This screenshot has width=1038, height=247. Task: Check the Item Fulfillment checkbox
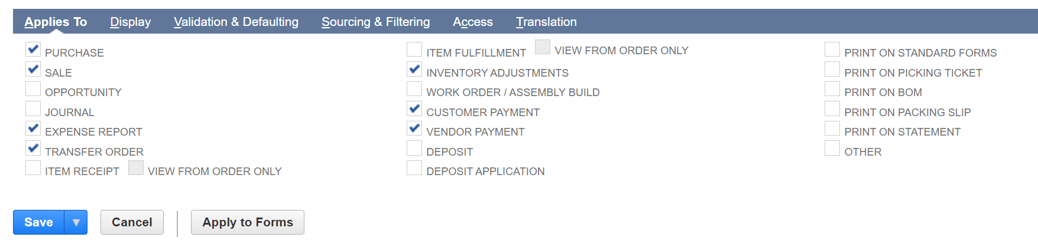click(x=414, y=50)
